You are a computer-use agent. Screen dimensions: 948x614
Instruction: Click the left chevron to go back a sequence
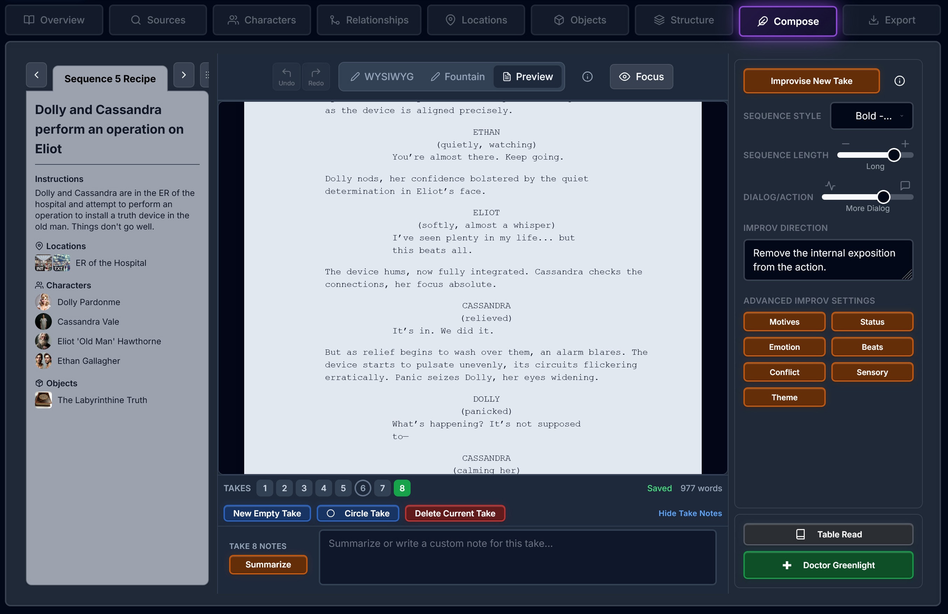coord(36,75)
